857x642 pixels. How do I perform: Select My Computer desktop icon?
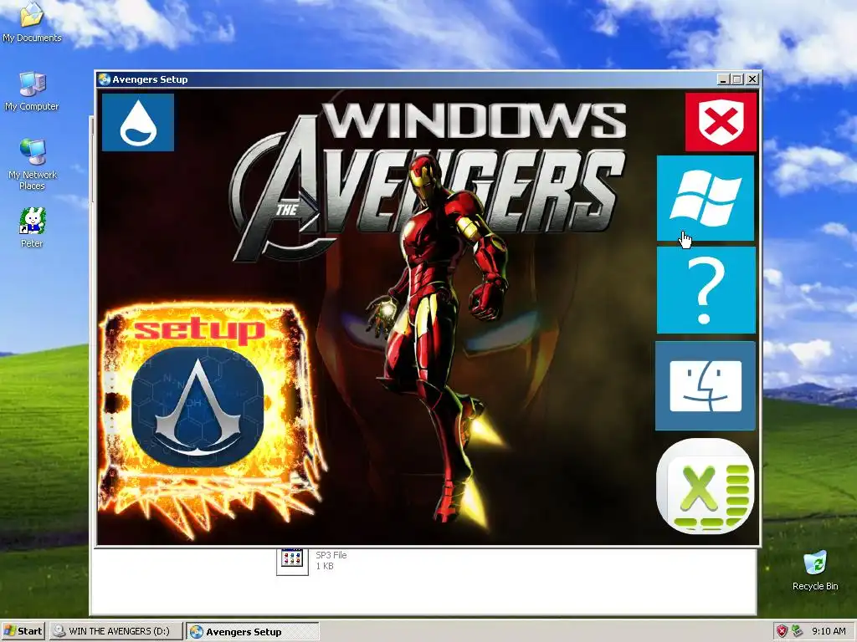point(32,91)
